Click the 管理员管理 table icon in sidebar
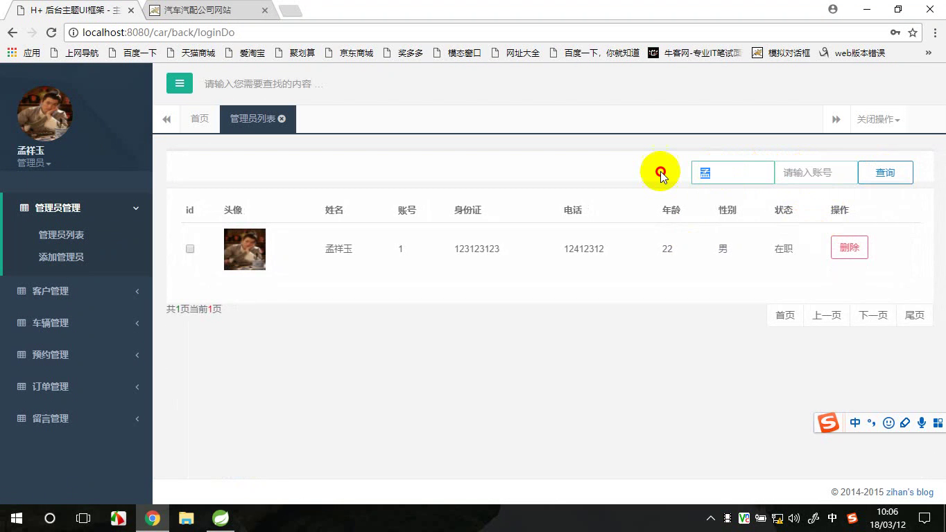The image size is (946, 532). pyautogui.click(x=24, y=208)
